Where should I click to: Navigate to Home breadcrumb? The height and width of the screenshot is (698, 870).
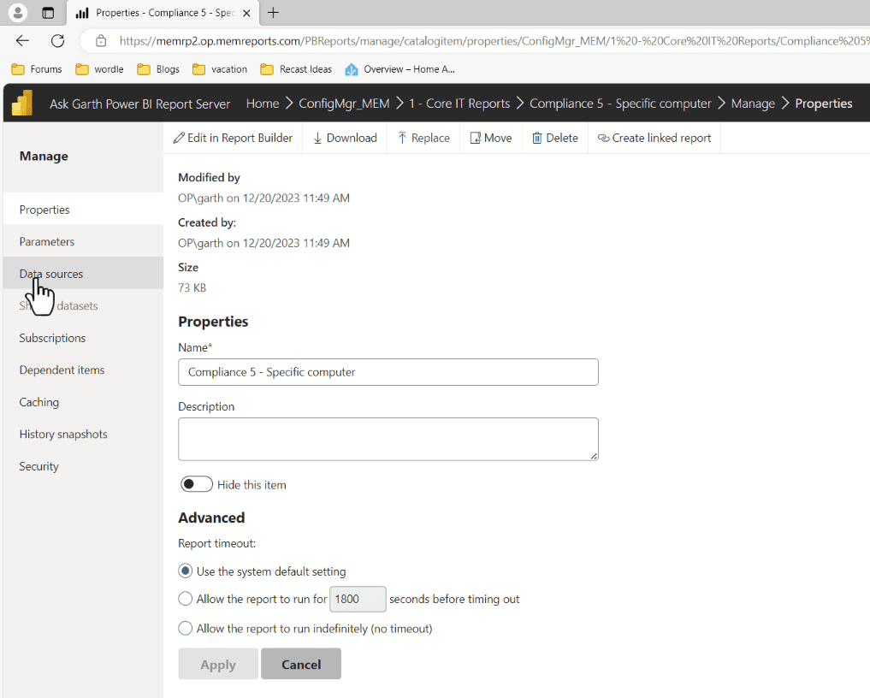click(263, 104)
